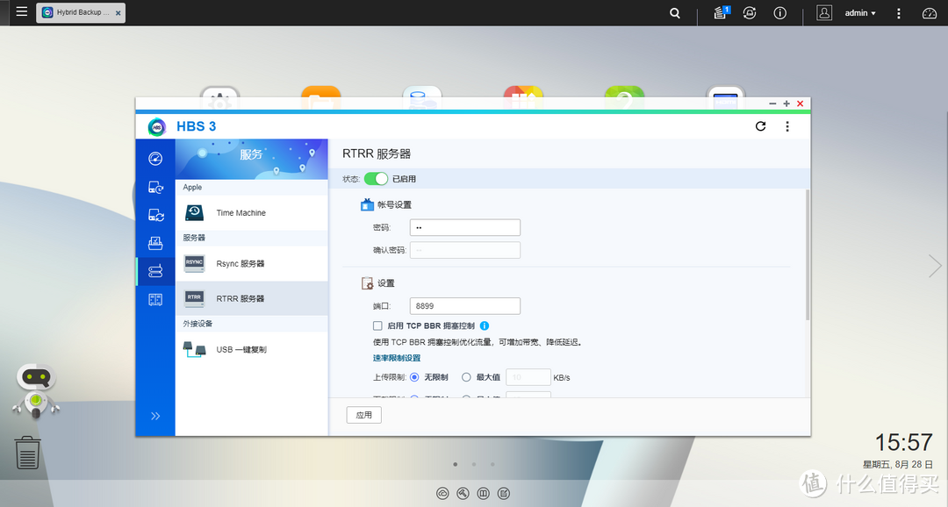Expand the HBS sidebar with double chevron
Viewport: 948px width, 507px height.
(155, 416)
